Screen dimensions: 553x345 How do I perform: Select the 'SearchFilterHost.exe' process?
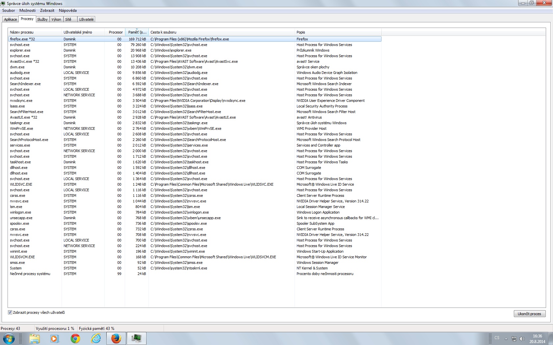tap(195, 112)
